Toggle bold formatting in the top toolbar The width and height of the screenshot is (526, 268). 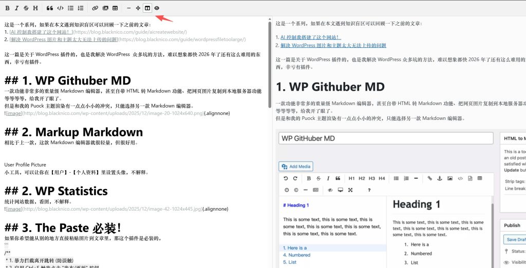(7, 8)
